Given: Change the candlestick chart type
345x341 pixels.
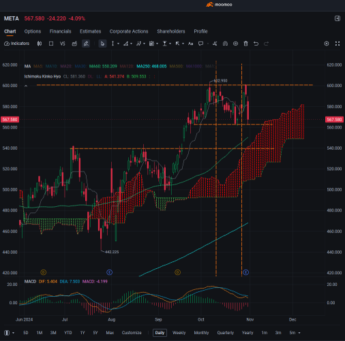Looking at the screenshot, I should tap(40, 44).
